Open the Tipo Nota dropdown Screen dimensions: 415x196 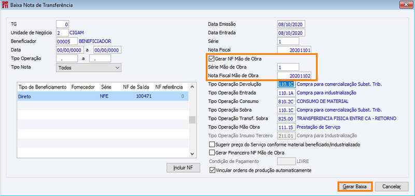(x=89, y=68)
